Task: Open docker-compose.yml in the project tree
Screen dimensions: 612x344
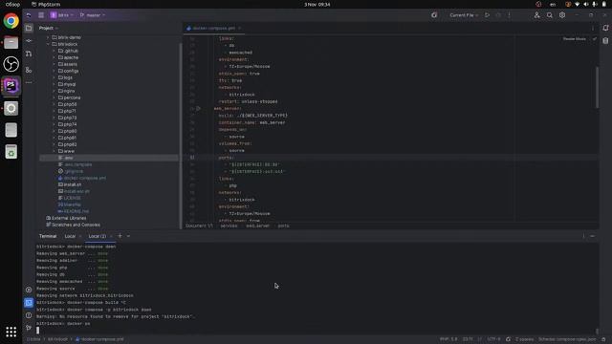Action: [x=85, y=178]
